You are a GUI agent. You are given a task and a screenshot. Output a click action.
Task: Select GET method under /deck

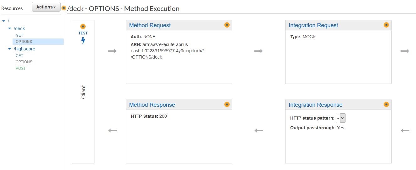point(19,35)
